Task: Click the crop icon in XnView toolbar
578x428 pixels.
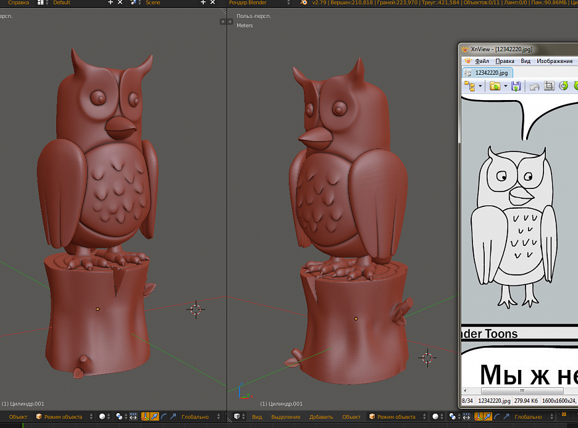Action: [x=548, y=86]
